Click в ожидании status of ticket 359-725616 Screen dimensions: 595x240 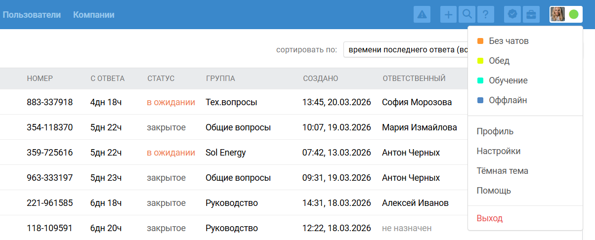171,153
